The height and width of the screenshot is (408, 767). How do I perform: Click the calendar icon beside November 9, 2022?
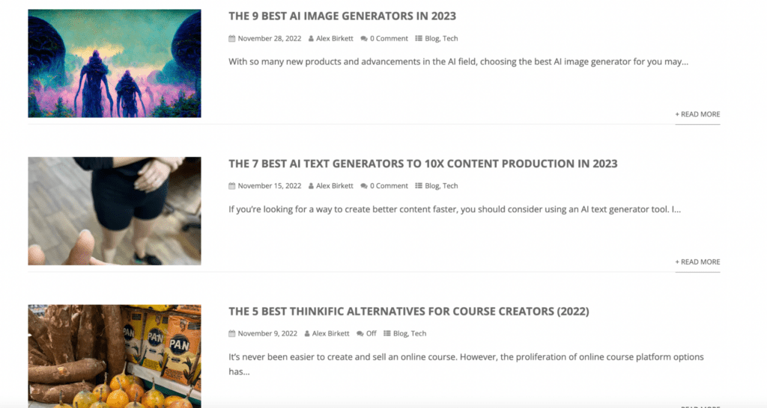(x=232, y=334)
